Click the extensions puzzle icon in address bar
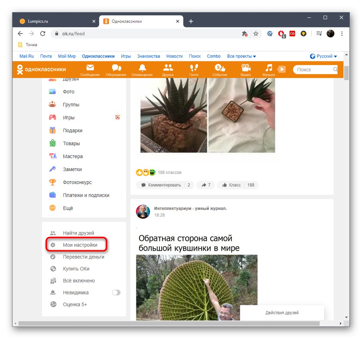The width and height of the screenshot is (362, 339). coord(245,34)
